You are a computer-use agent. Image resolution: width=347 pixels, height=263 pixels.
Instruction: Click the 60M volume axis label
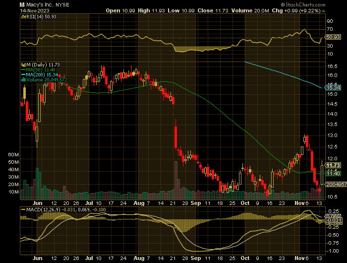pyautogui.click(x=13, y=155)
